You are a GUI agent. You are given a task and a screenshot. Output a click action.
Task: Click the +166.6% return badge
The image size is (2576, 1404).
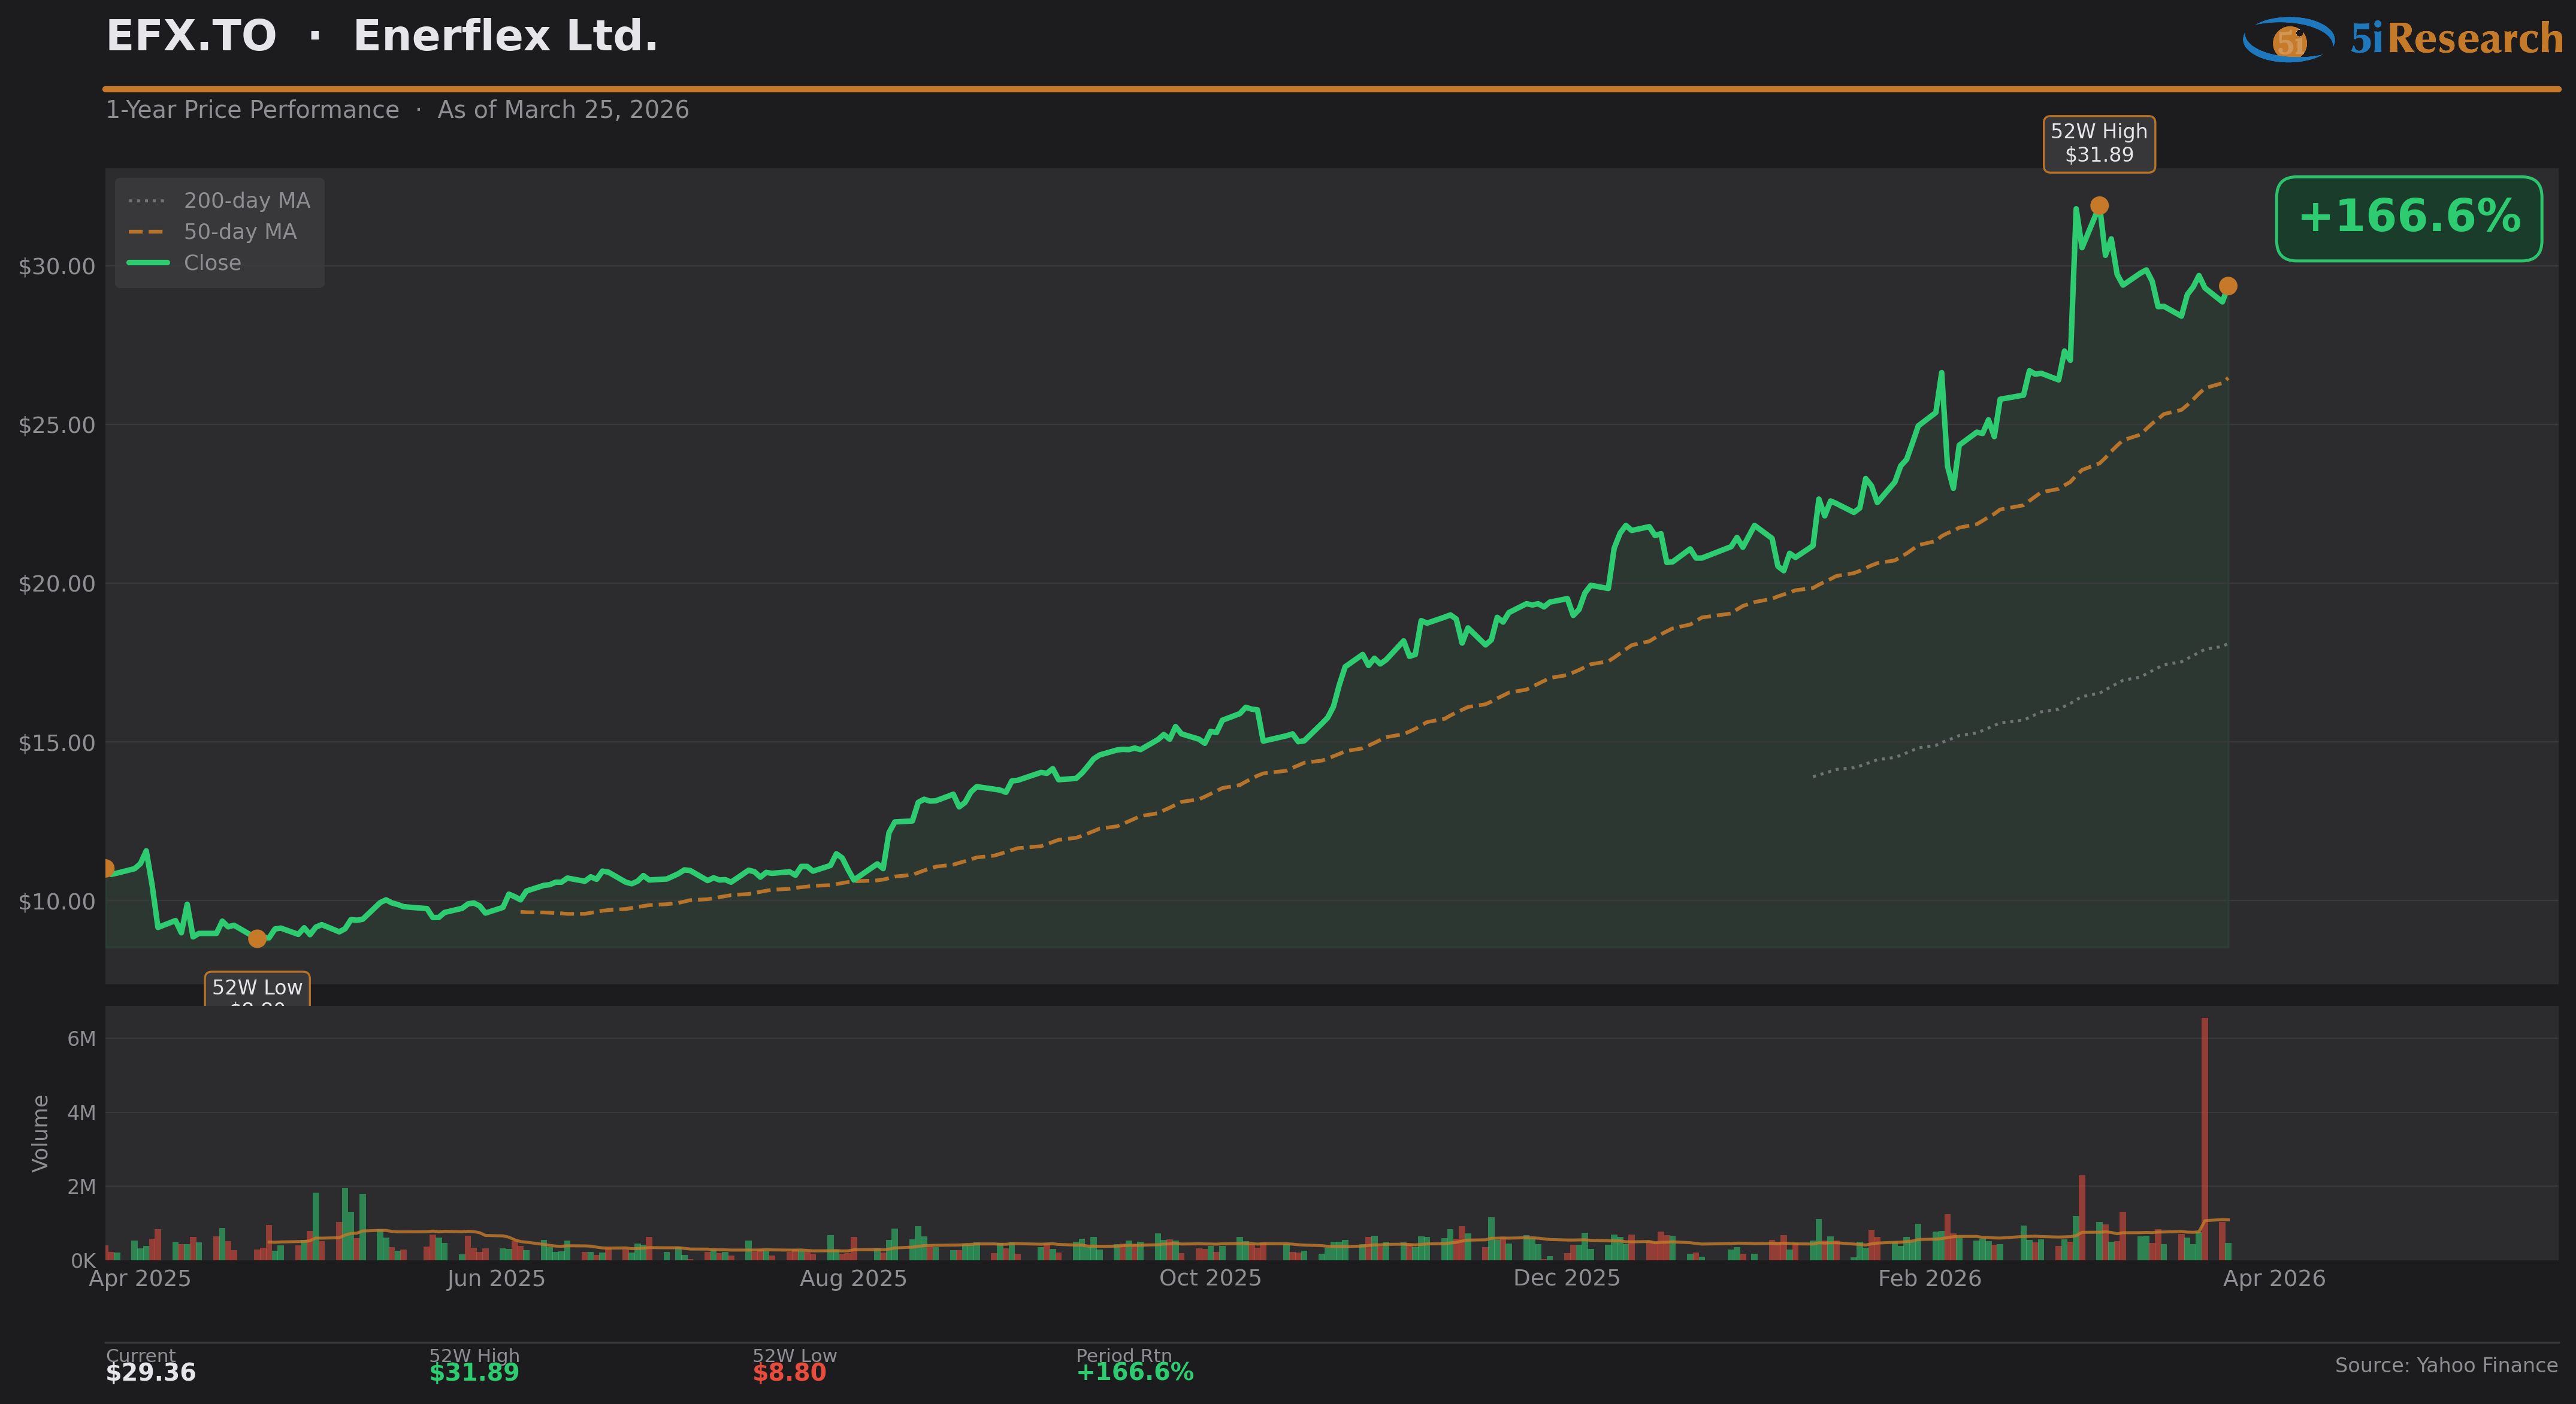2408,218
